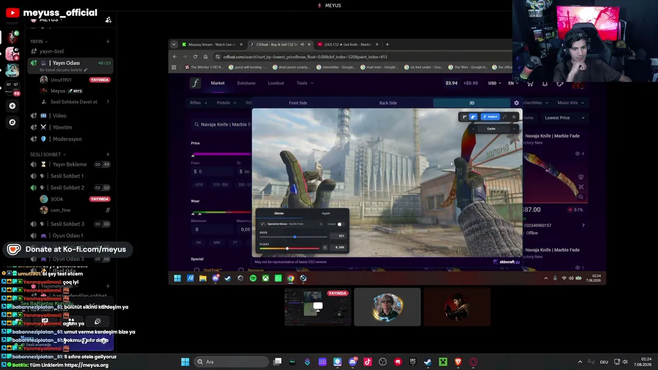
Task: Reload the CSFloat page
Action: pyautogui.click(x=195, y=57)
